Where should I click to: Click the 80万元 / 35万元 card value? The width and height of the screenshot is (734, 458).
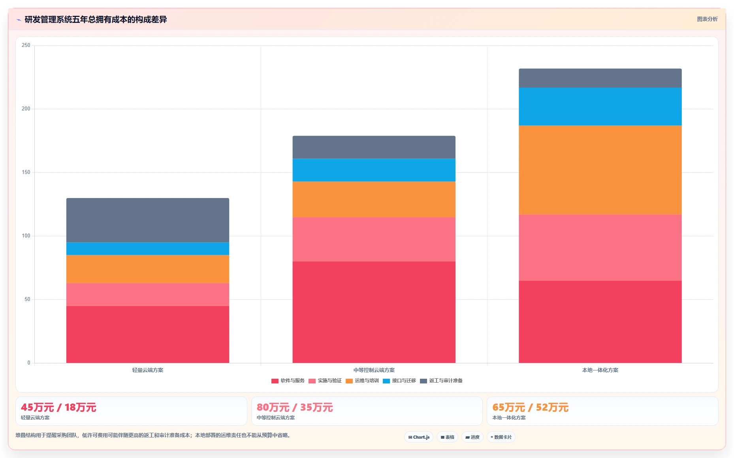point(295,408)
